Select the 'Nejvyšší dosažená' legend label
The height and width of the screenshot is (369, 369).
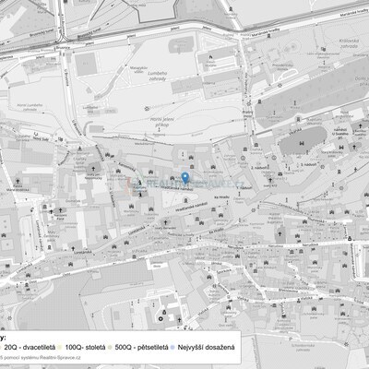tap(206, 348)
